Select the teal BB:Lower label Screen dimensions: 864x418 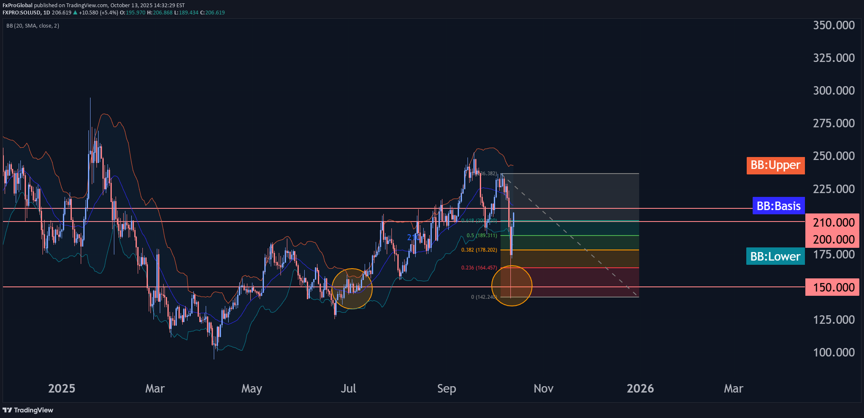(775, 256)
